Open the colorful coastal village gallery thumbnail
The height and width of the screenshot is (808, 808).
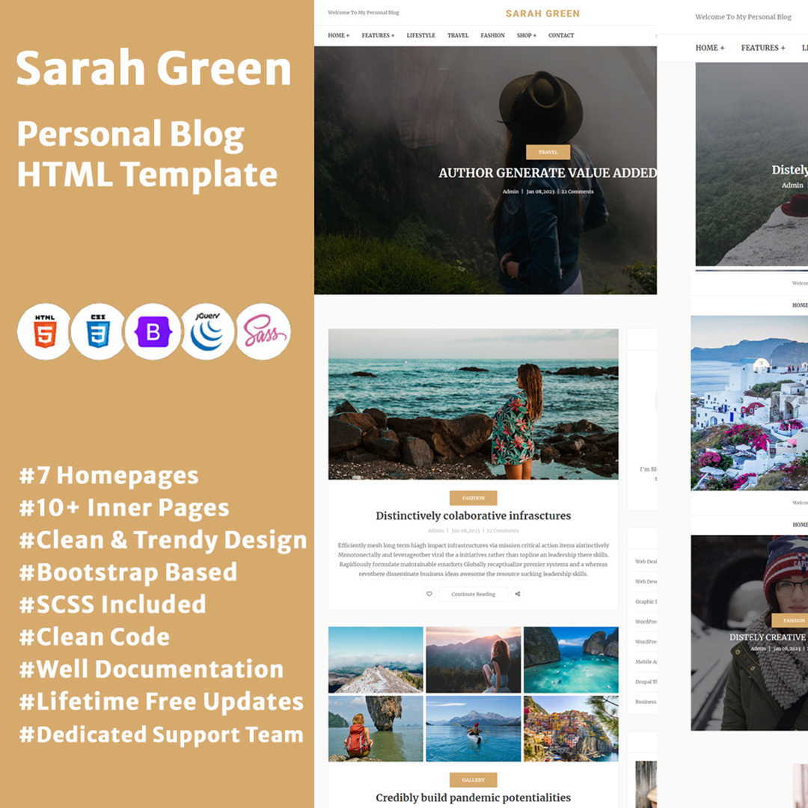pos(571,729)
